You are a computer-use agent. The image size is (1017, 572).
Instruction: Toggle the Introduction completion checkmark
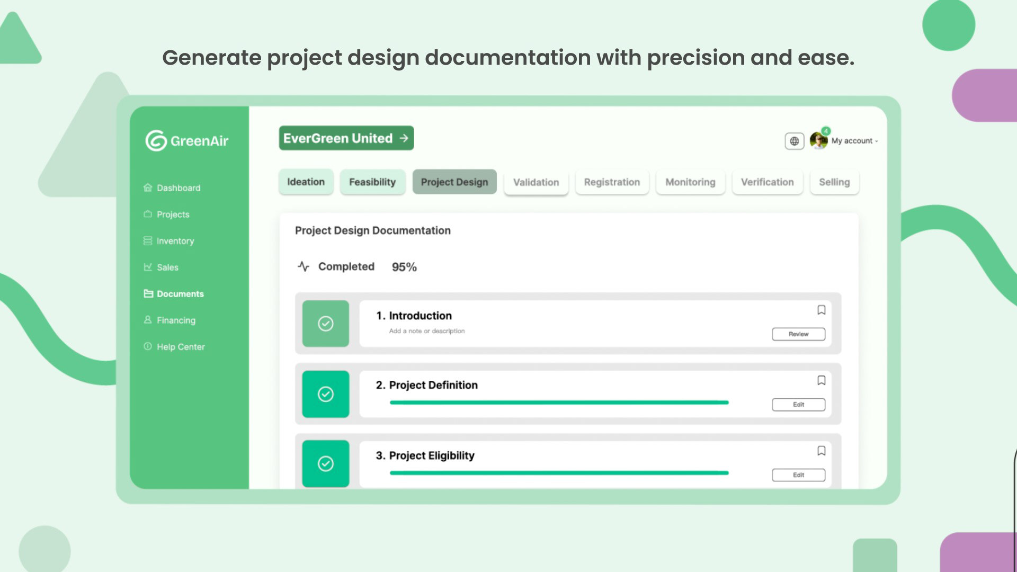325,324
